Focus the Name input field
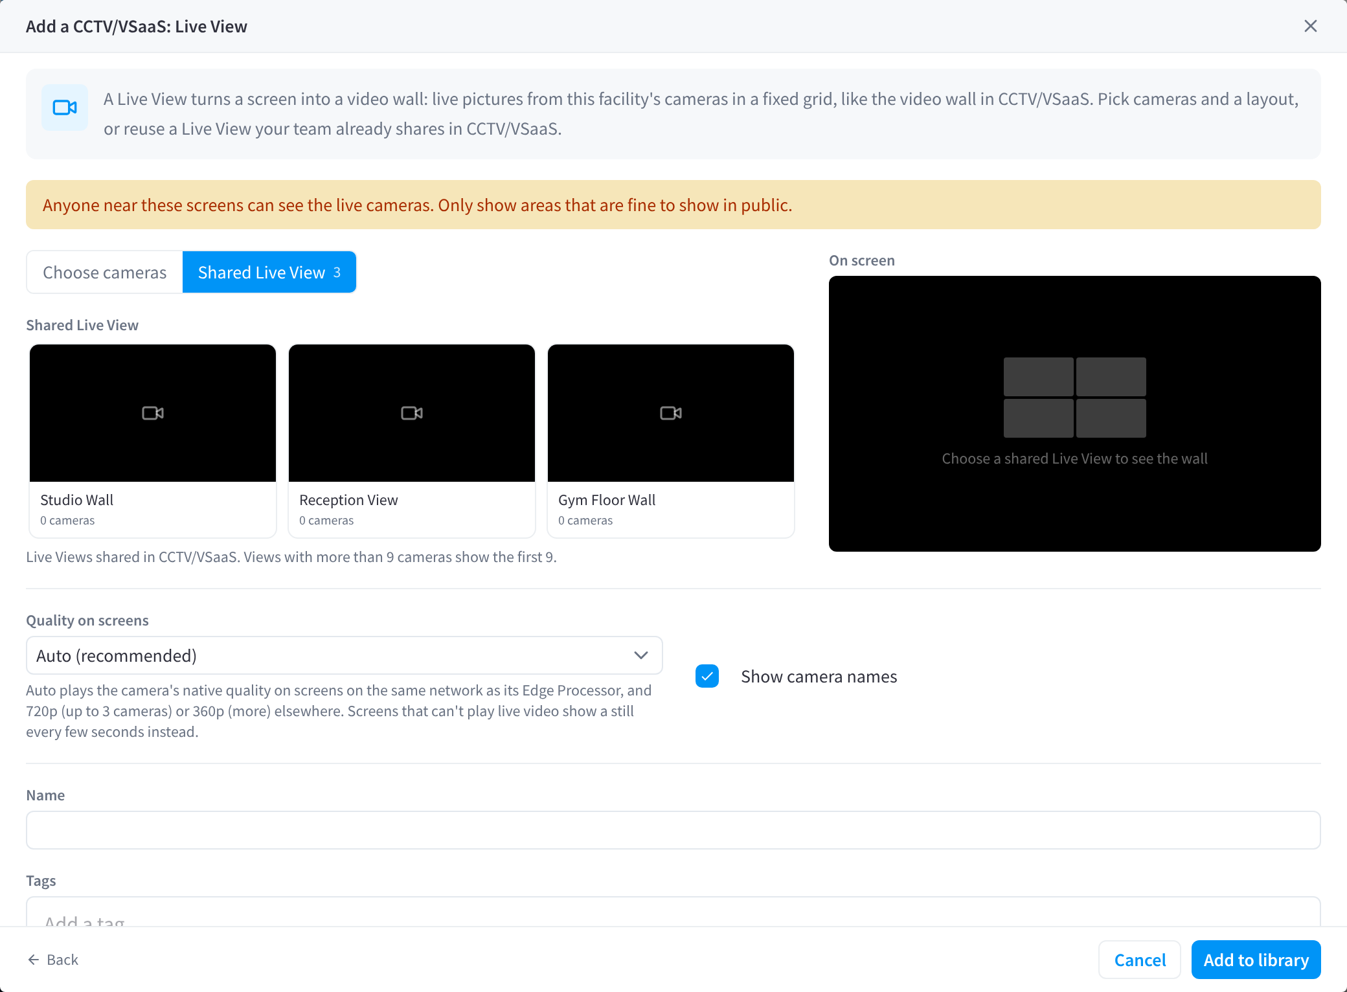Viewport: 1347px width, 992px height. point(673,830)
